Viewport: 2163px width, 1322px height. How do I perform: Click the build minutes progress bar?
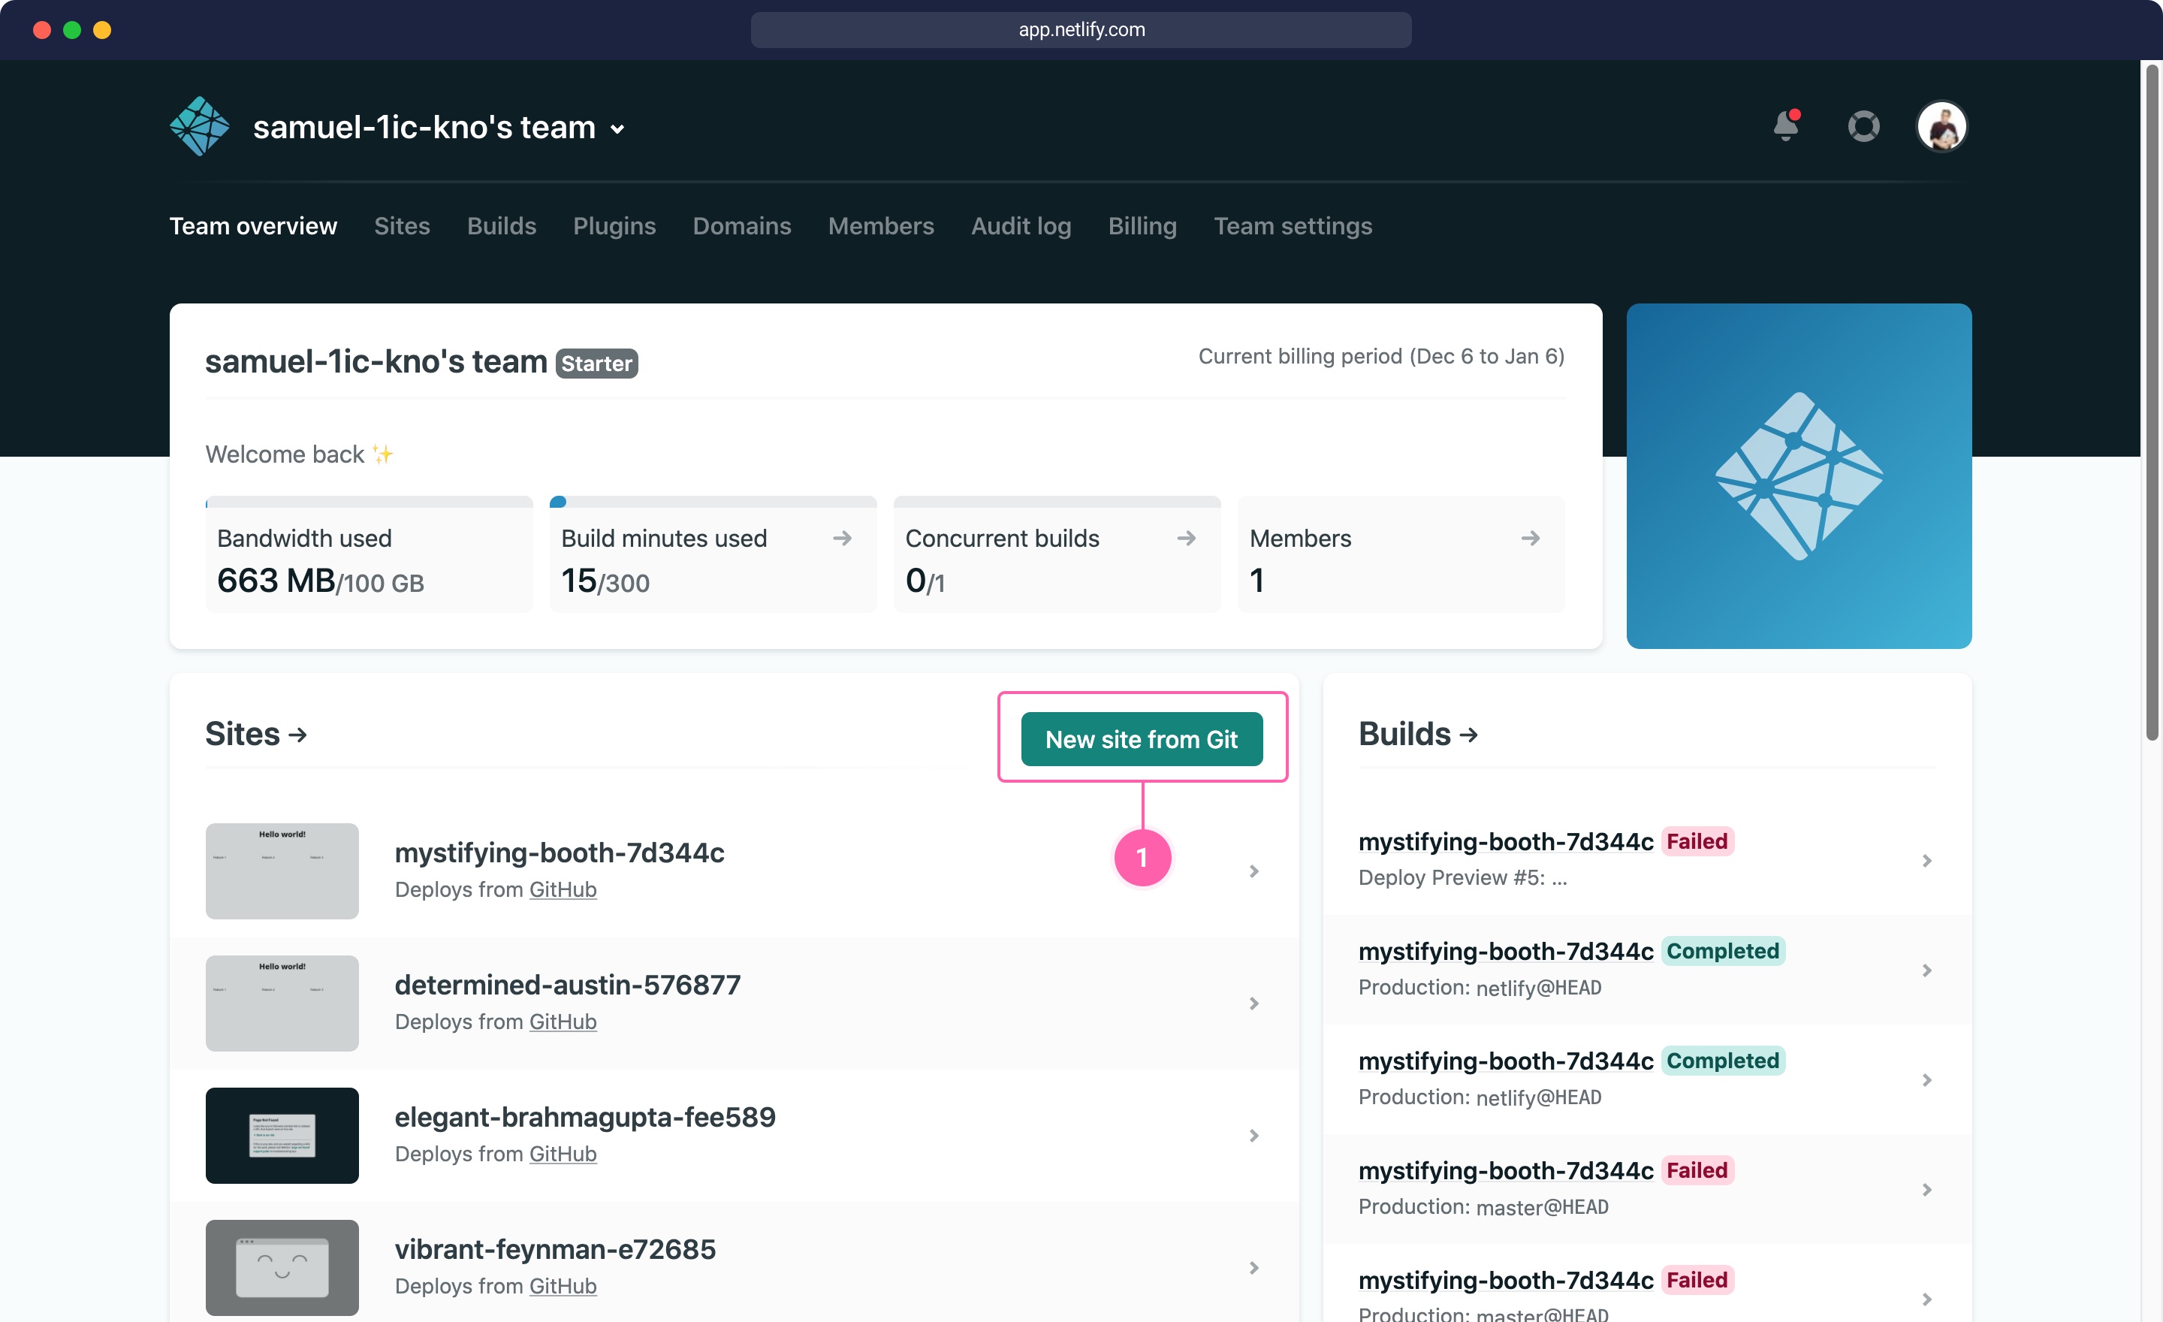713,502
